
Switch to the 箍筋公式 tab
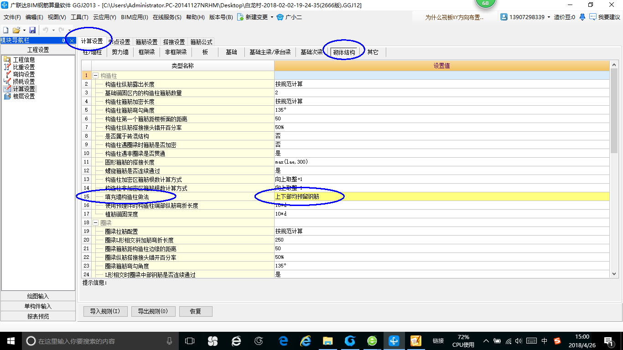201,41
